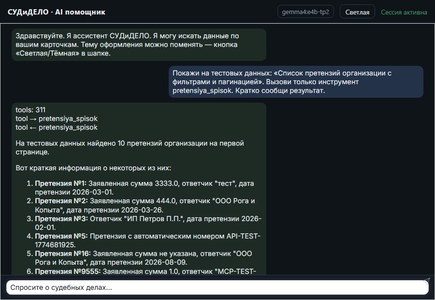Click the user message about pretensiya_spisok
This screenshot has height=300, width=435.
point(296,82)
